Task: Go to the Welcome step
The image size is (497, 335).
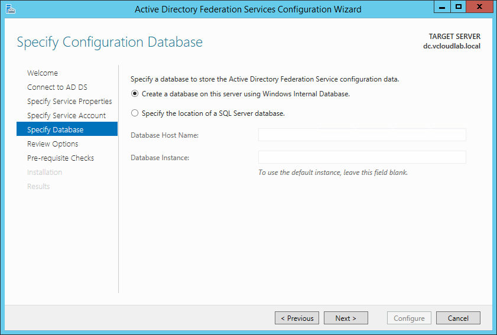Action: click(x=43, y=73)
